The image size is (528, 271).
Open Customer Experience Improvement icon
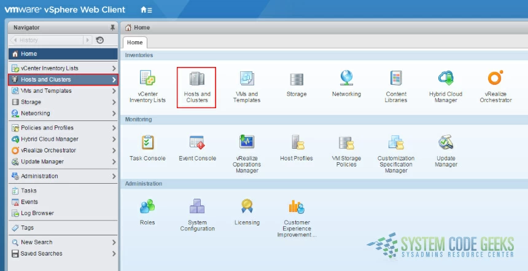[x=297, y=206]
